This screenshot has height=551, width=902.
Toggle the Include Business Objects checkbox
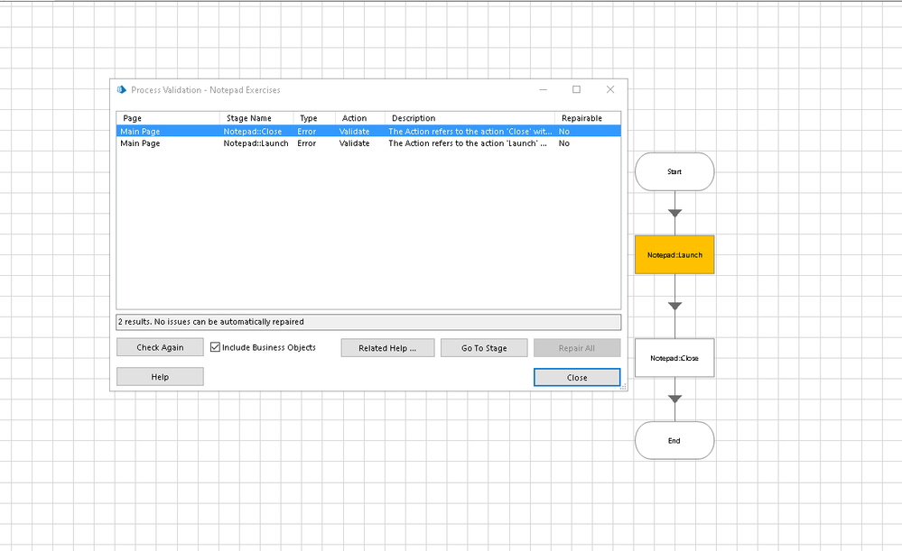(216, 347)
